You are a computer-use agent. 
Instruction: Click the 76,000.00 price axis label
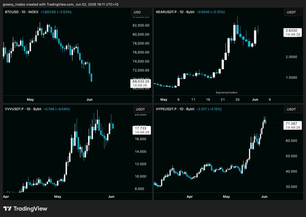pyautogui.click(x=141, y=52)
